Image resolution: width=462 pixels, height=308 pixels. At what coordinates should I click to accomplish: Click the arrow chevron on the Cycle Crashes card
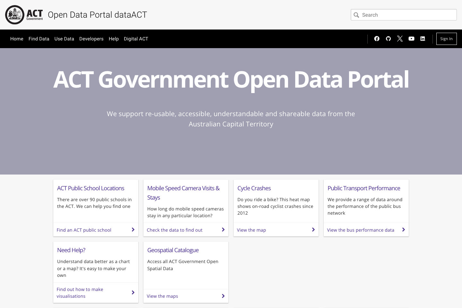tap(313, 229)
